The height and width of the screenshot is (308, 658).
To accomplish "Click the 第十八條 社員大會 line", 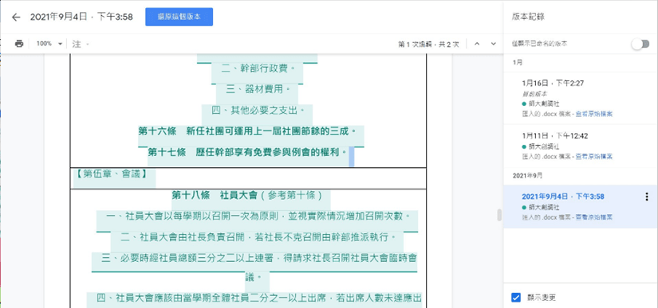I will (x=247, y=195).
